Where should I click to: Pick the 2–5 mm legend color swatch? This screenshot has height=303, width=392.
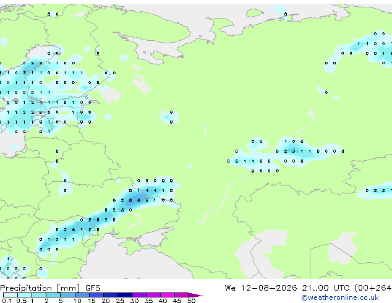coord(53,295)
